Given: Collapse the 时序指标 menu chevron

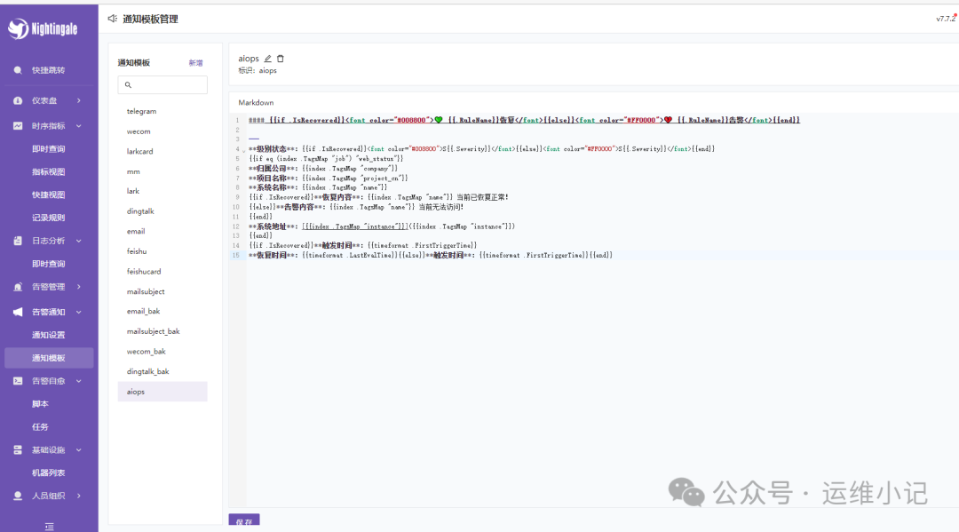Looking at the screenshot, I should tap(79, 126).
